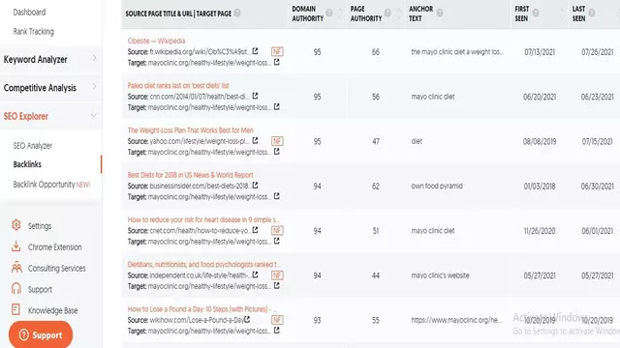The width and height of the screenshot is (620, 348).
Task: Click the Knowledge Base book icon
Action: (x=15, y=309)
